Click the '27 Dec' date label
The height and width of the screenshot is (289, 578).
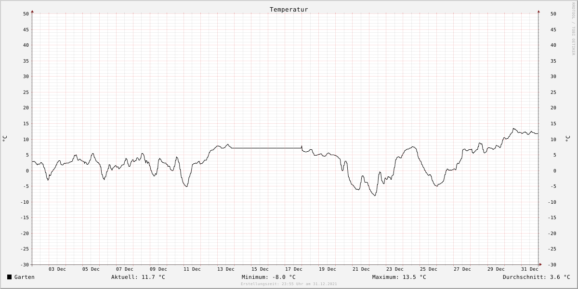coord(462,269)
